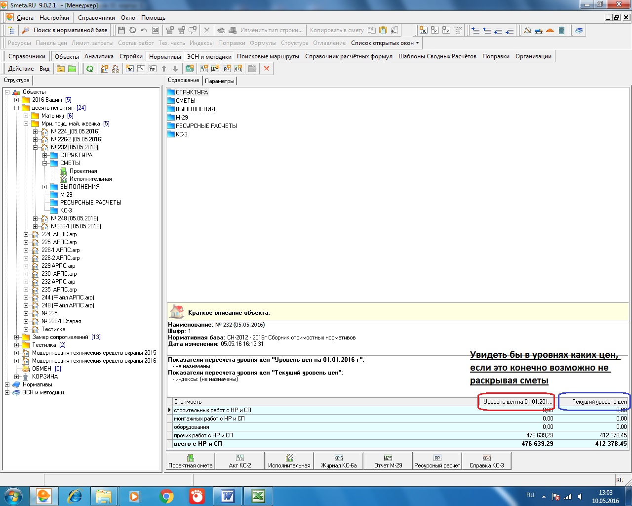This screenshot has height=506, width=632.
Task: Click the blue truck icon in toolbar
Action: pos(539,30)
